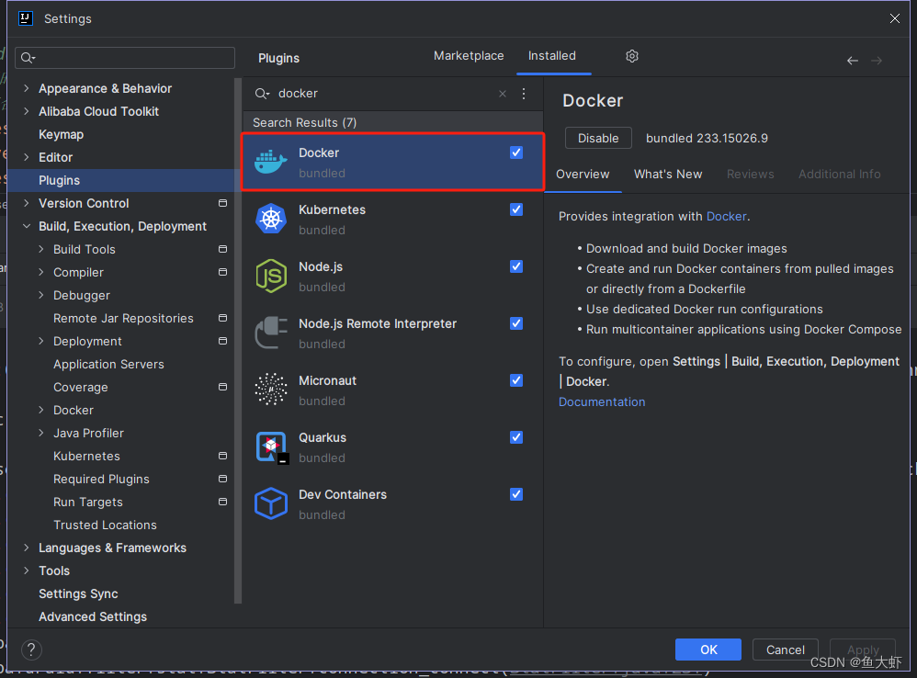The height and width of the screenshot is (678, 917).
Task: Open the Overview tab for Docker
Action: point(583,175)
